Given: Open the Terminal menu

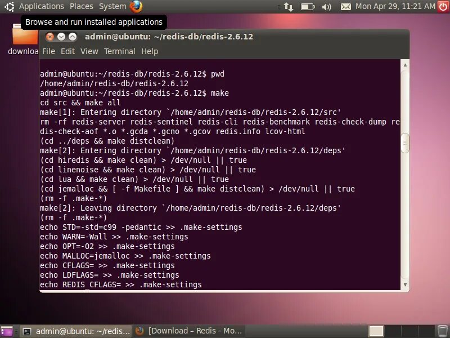Looking at the screenshot, I should tap(120, 51).
